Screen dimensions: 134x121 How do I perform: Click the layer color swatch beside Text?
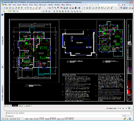15,11
